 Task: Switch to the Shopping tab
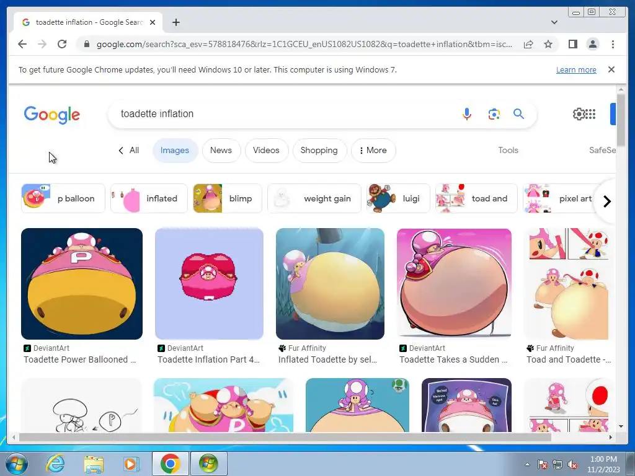click(319, 150)
